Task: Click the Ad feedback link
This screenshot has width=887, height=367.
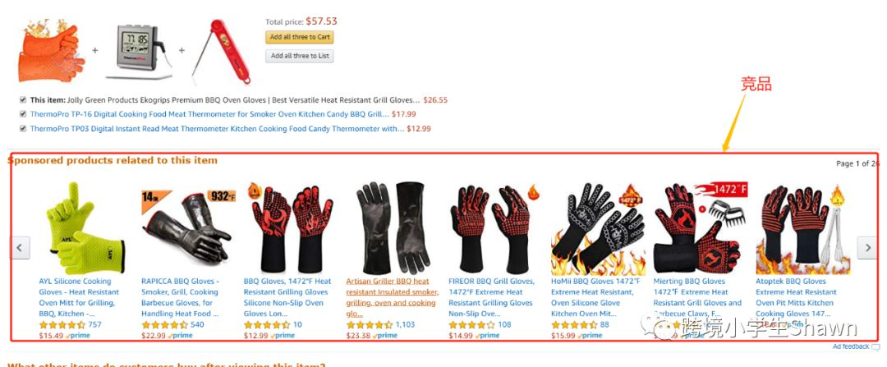Action: 851,346
